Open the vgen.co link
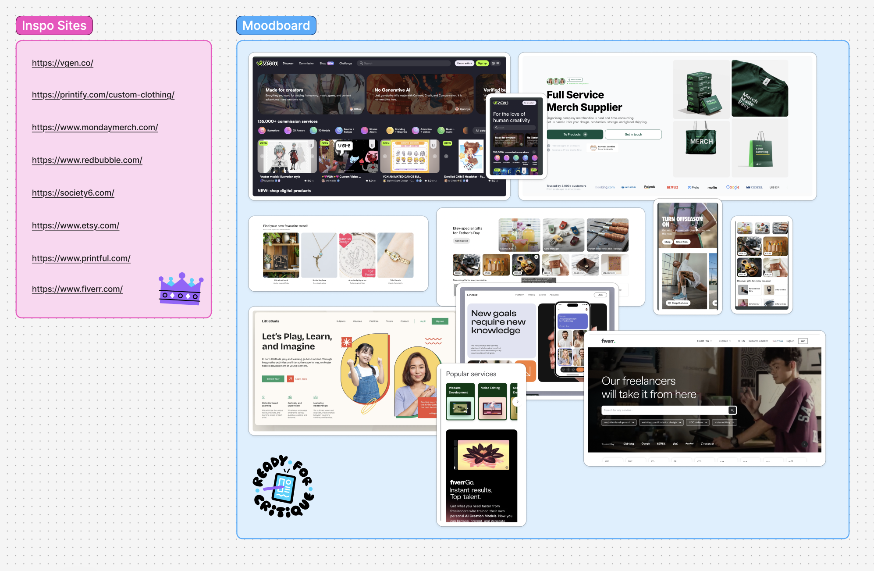Screen dimensions: 874x571 62,63
